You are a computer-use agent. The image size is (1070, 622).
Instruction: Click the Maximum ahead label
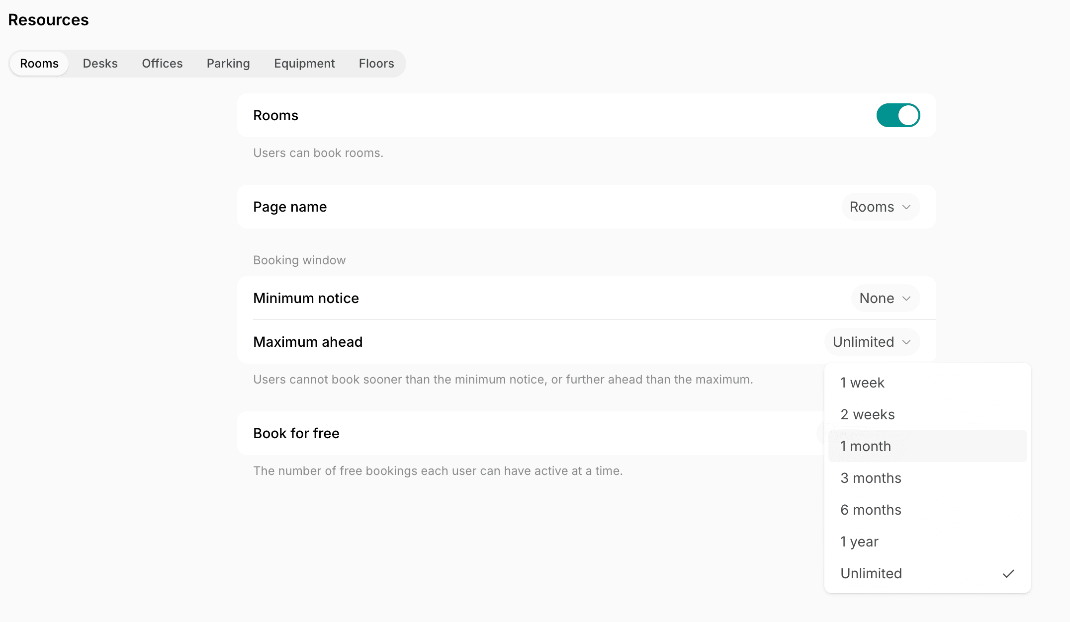point(308,342)
